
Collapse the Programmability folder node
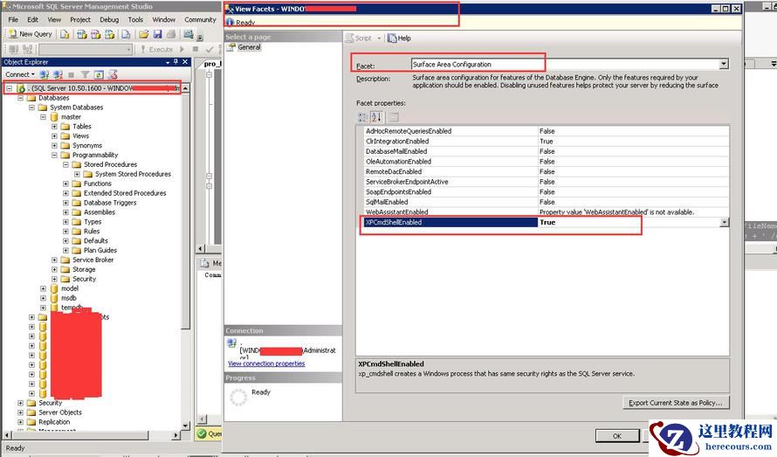pos(54,155)
